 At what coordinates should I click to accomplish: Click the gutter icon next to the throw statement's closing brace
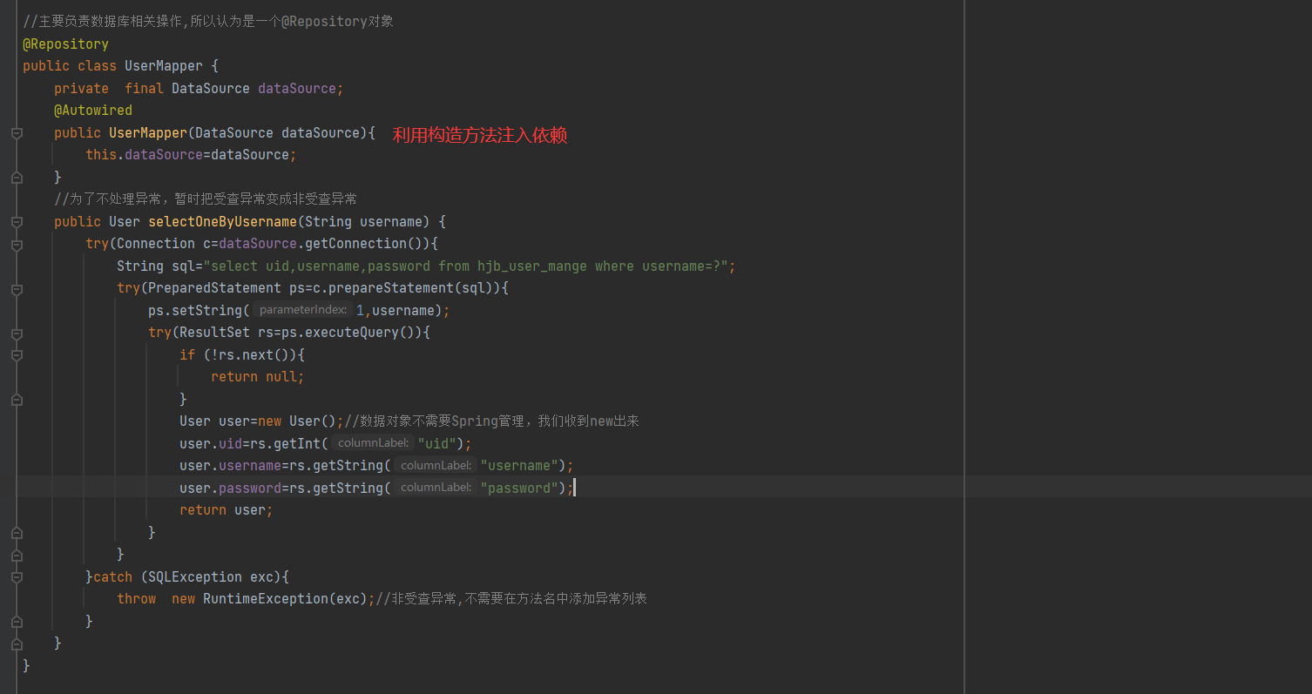[x=16, y=621]
